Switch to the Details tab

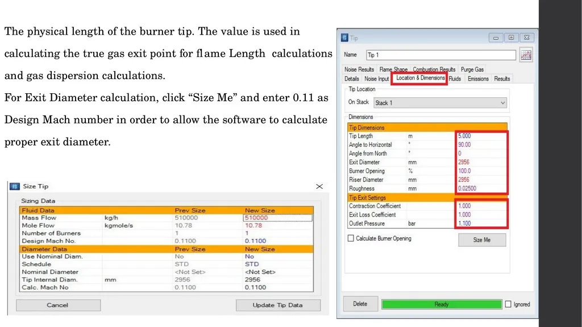point(351,79)
